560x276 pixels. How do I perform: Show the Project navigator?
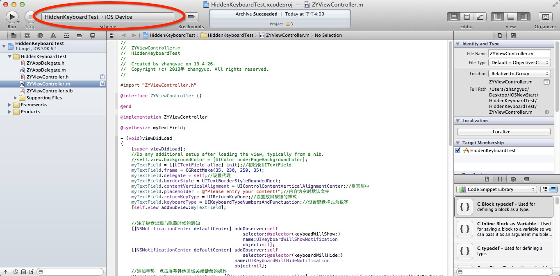coord(14,35)
